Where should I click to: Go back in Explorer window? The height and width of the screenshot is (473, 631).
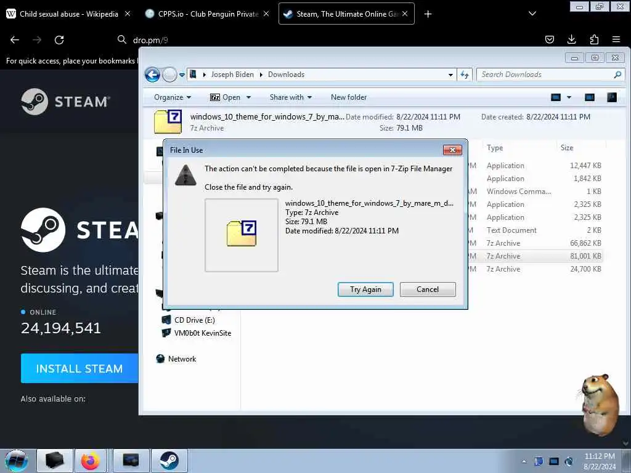[153, 75]
